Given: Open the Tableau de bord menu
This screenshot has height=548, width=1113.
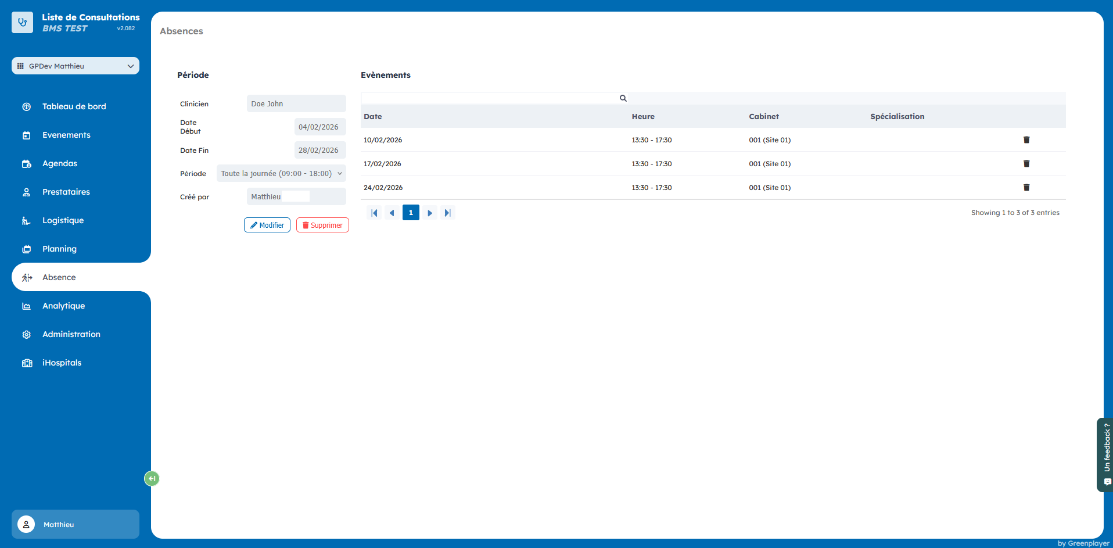Looking at the screenshot, I should click(74, 107).
